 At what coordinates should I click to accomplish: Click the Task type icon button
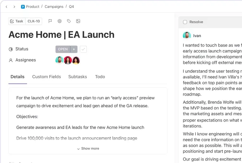click(17, 21)
